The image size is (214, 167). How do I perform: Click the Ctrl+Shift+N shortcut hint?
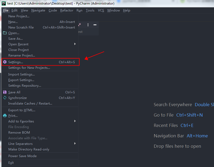[189, 115]
